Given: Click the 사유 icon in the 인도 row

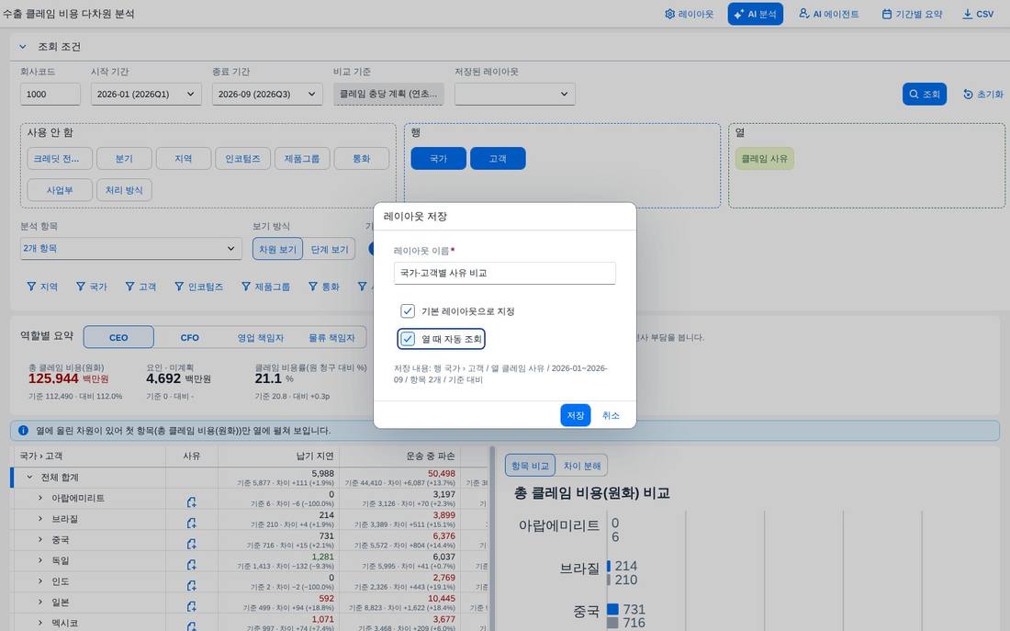Looking at the screenshot, I should [191, 585].
